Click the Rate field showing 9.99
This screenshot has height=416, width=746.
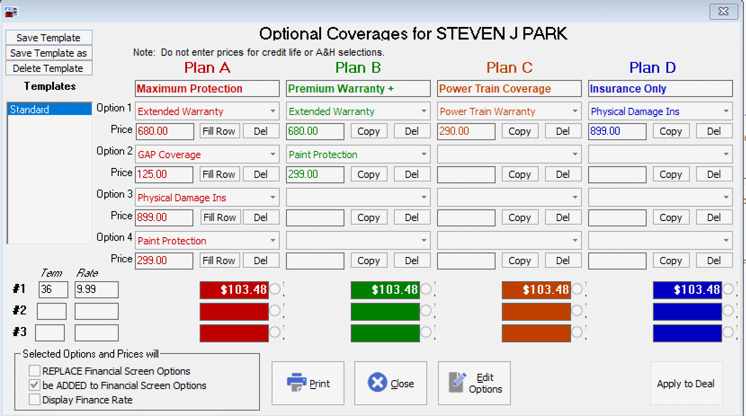tap(96, 289)
